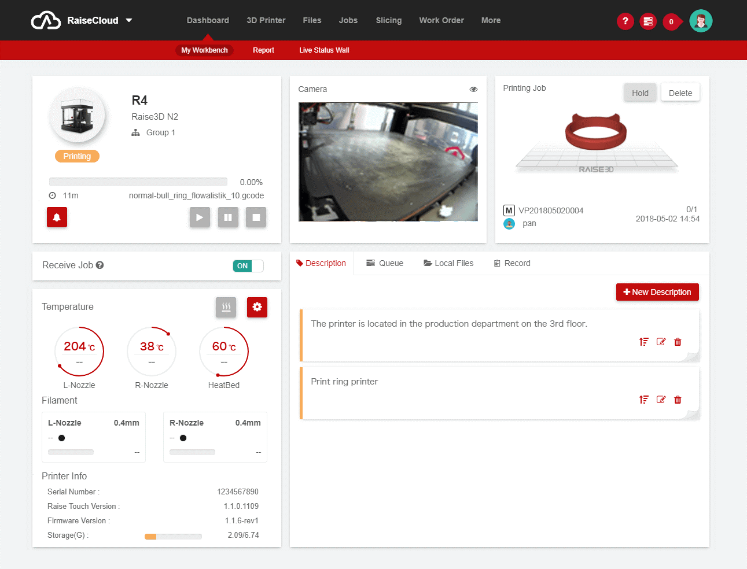Click the Hold button
This screenshot has width=747, height=569.
pos(640,93)
